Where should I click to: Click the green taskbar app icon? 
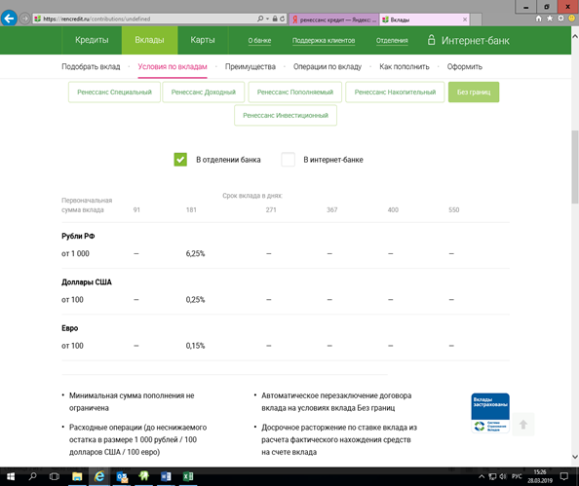[144, 476]
